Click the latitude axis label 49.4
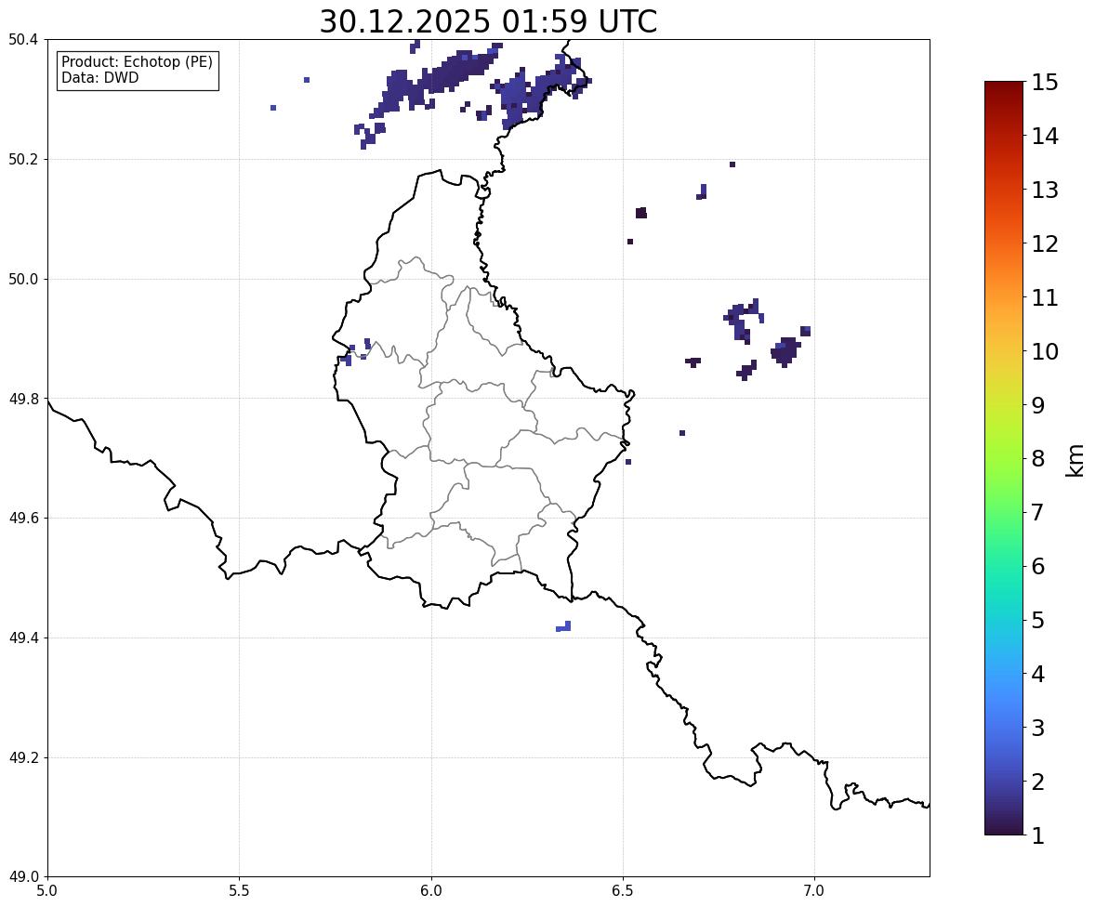This screenshot has height=907, width=1095. [22, 638]
